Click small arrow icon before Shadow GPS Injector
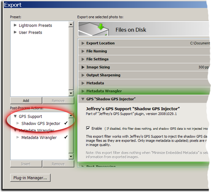This screenshot has width=211, height=192. coord(18,123)
